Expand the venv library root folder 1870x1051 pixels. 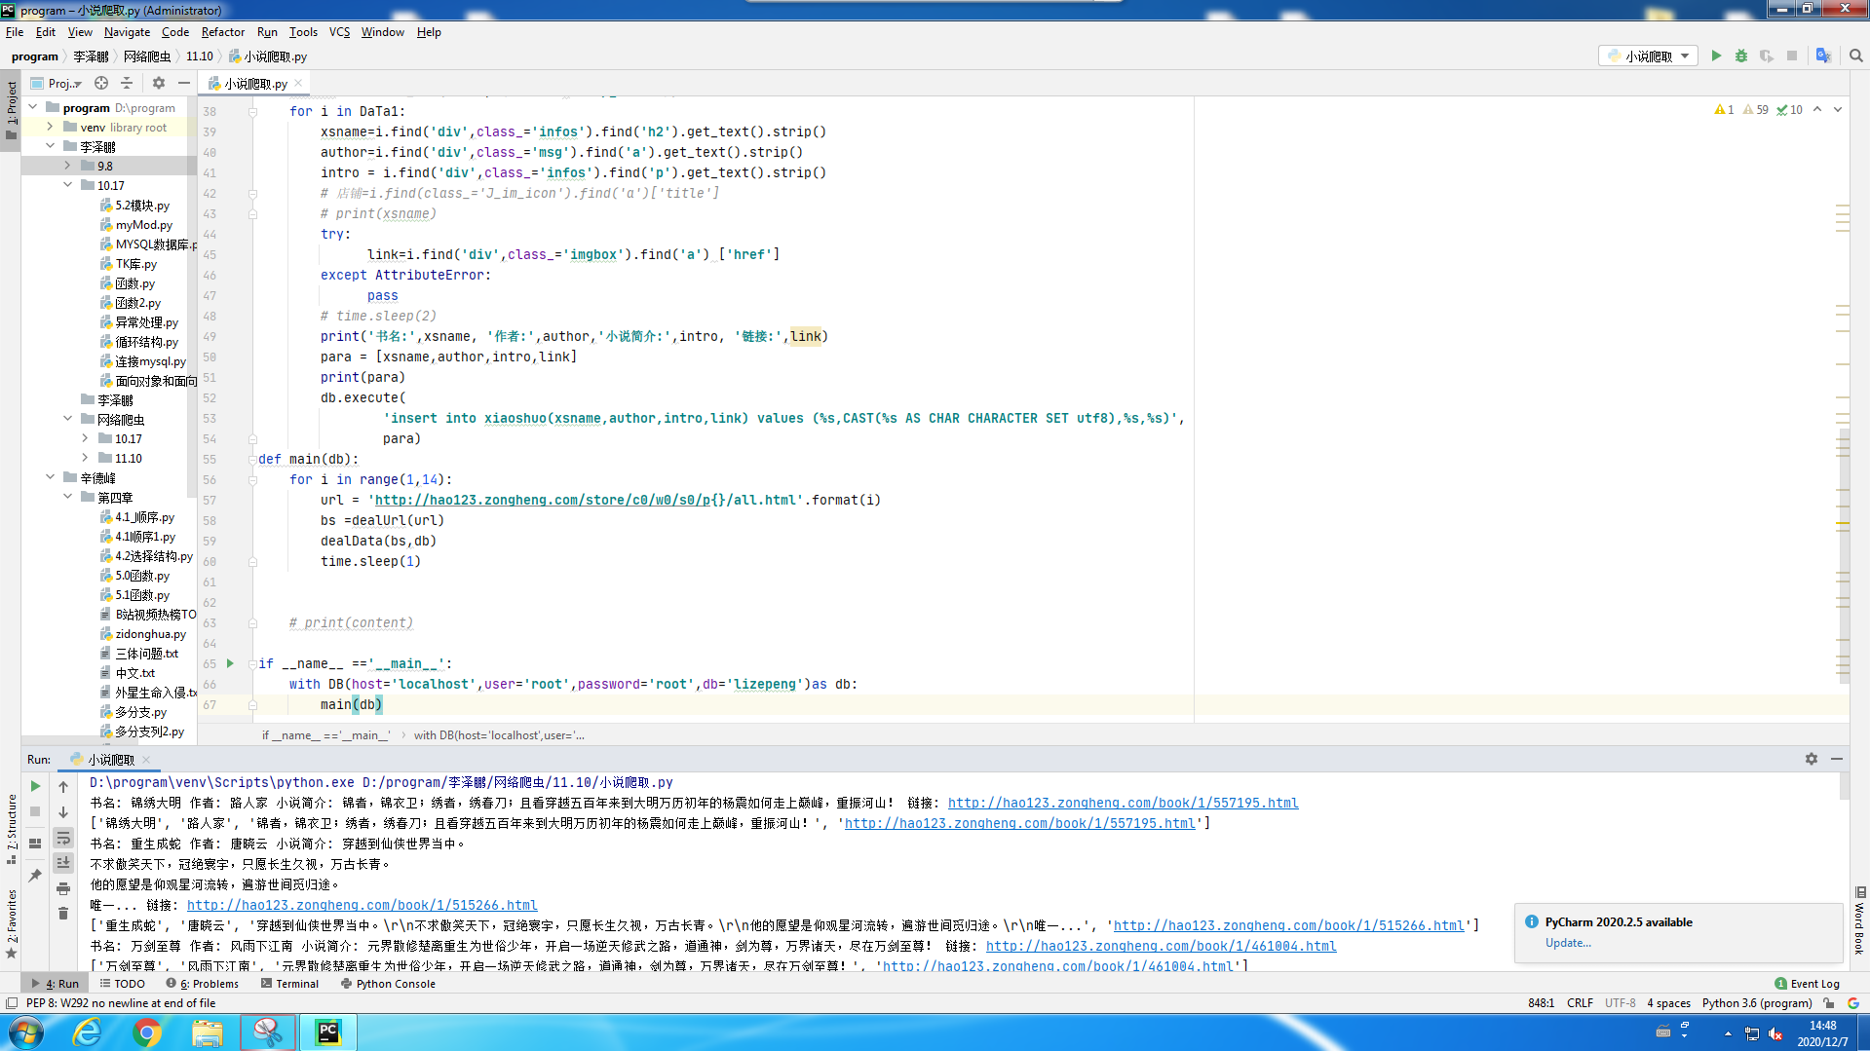(x=51, y=127)
